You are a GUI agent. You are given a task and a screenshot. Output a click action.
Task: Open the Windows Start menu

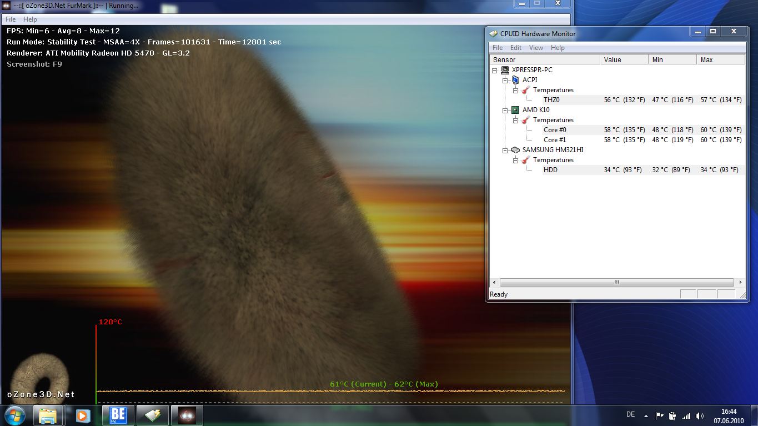16,415
